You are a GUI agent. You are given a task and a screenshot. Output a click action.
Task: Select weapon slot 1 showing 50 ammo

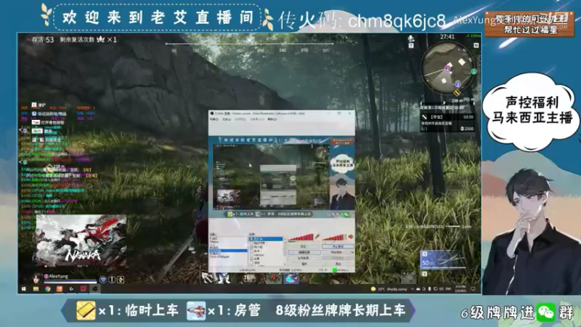click(443, 259)
